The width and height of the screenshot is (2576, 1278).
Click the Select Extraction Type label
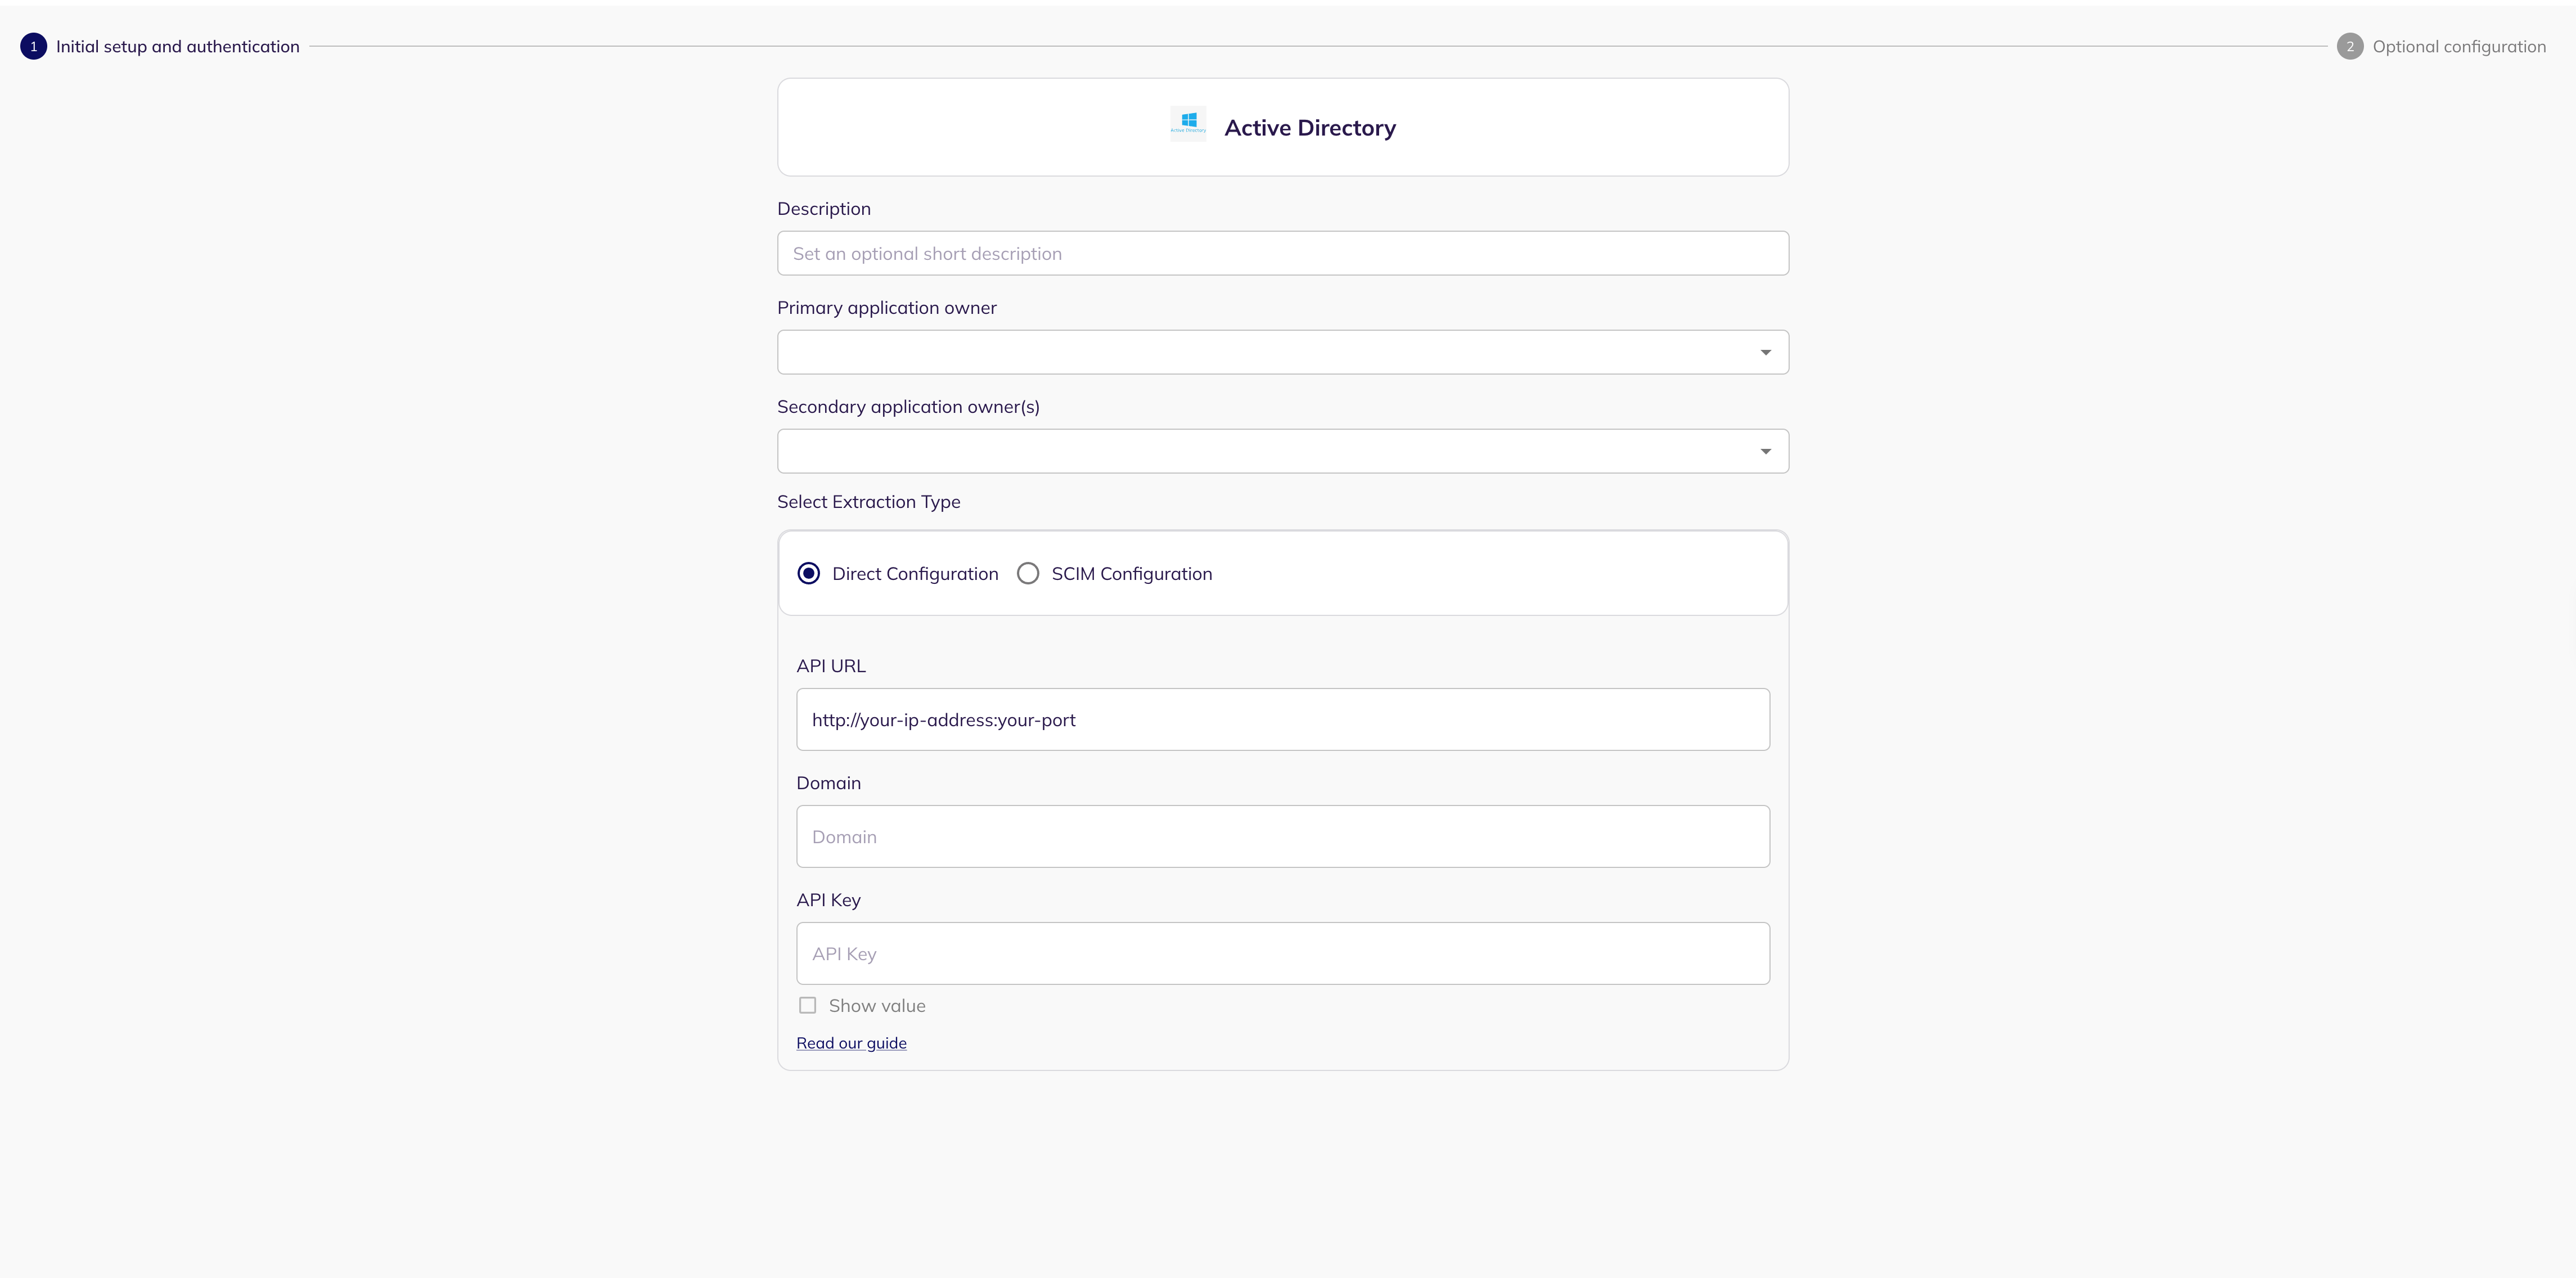[868, 501]
